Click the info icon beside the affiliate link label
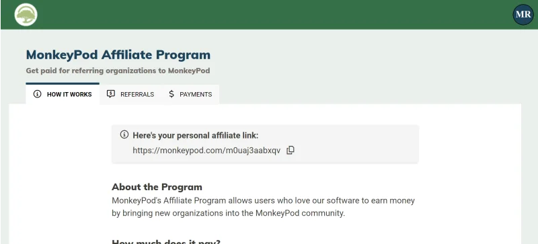Screen dimensions: 538x244 124,134
